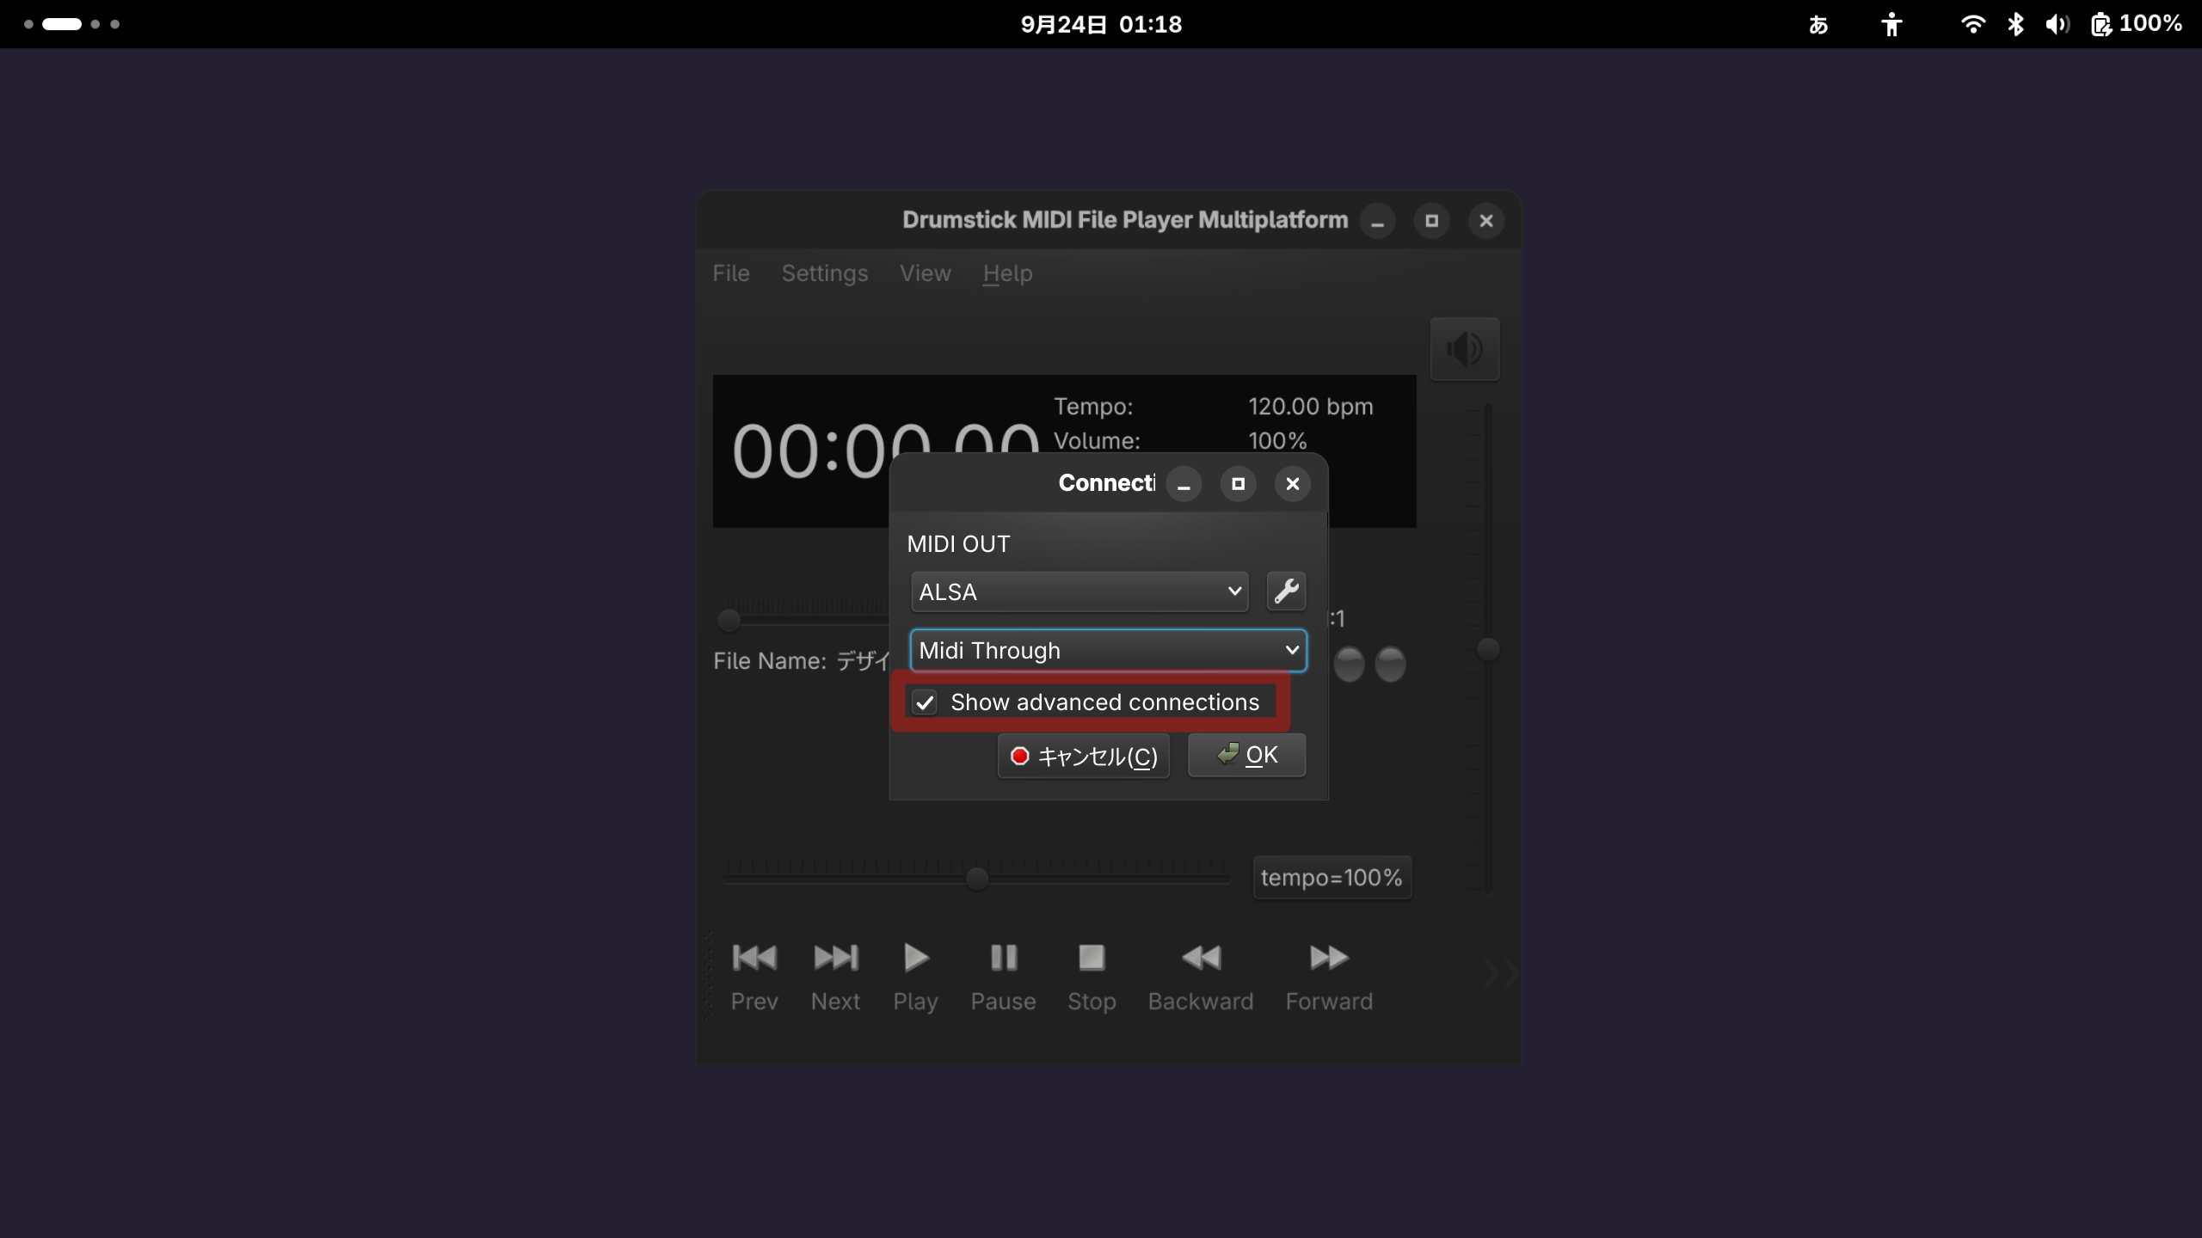Viewport: 2202px width, 1238px height.
Task: Click the workspace indicator in top bar
Action: 71,24
